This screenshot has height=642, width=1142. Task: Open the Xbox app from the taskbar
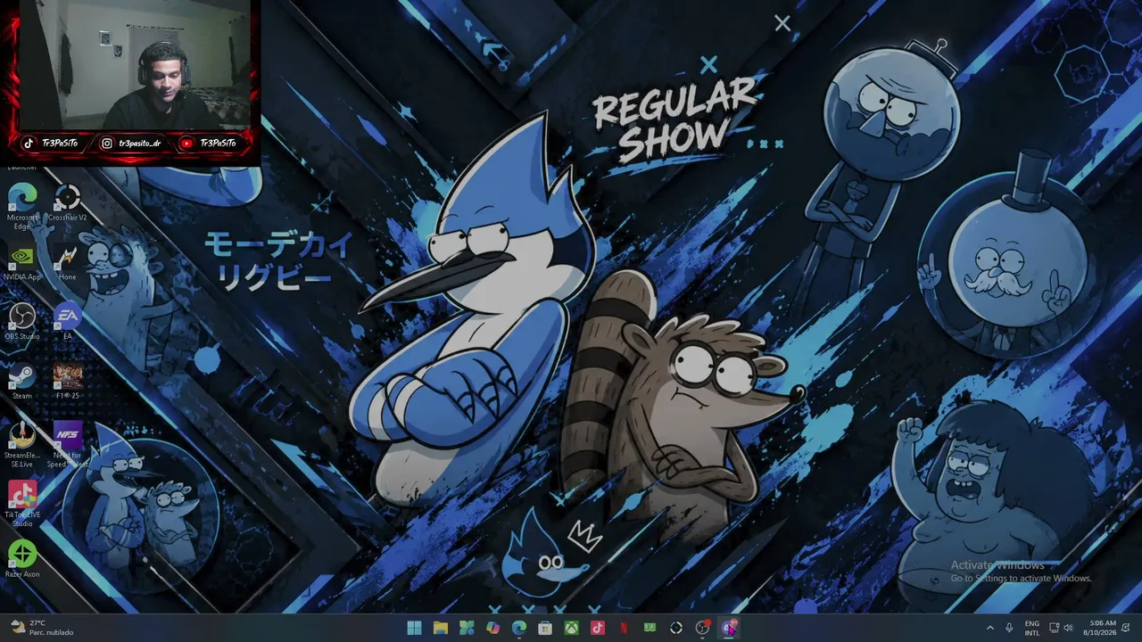571,628
